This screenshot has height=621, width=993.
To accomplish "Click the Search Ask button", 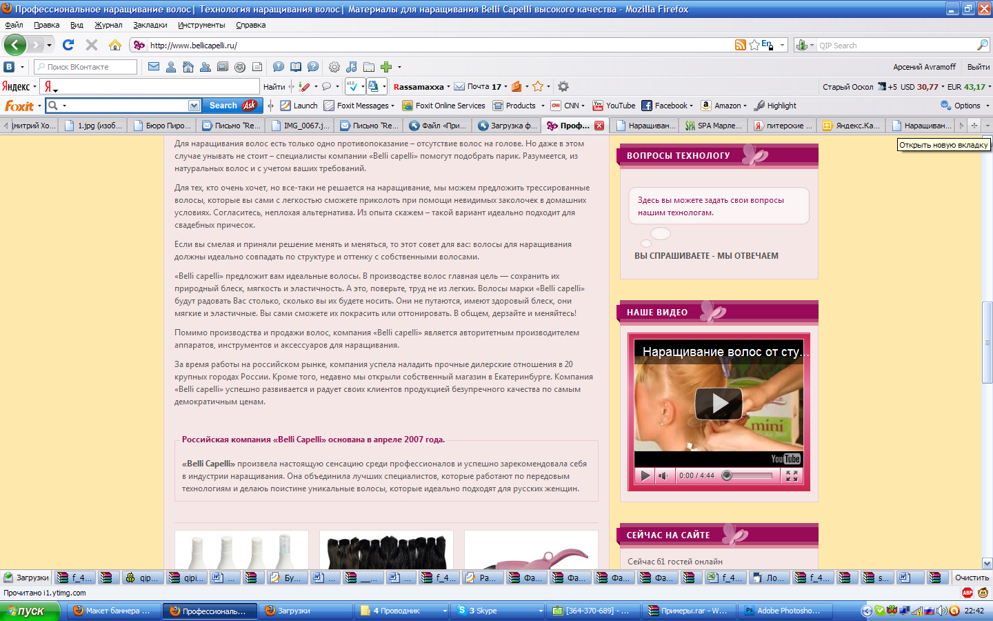I will click(234, 106).
